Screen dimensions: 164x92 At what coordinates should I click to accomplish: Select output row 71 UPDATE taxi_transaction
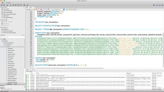94,79
